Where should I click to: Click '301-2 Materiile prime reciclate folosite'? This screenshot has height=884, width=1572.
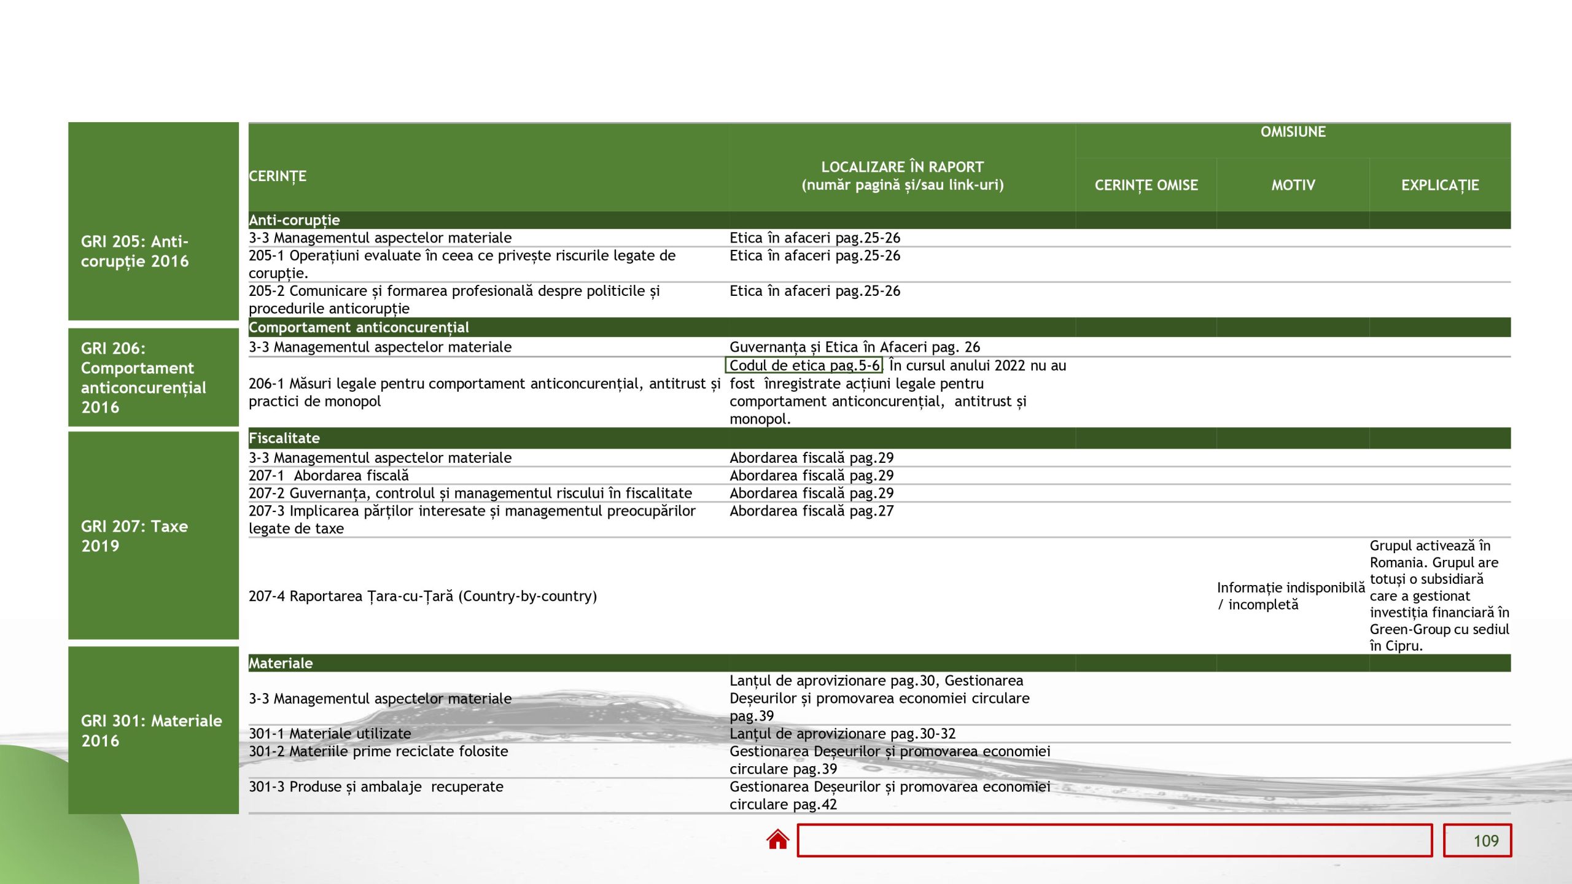click(x=378, y=751)
